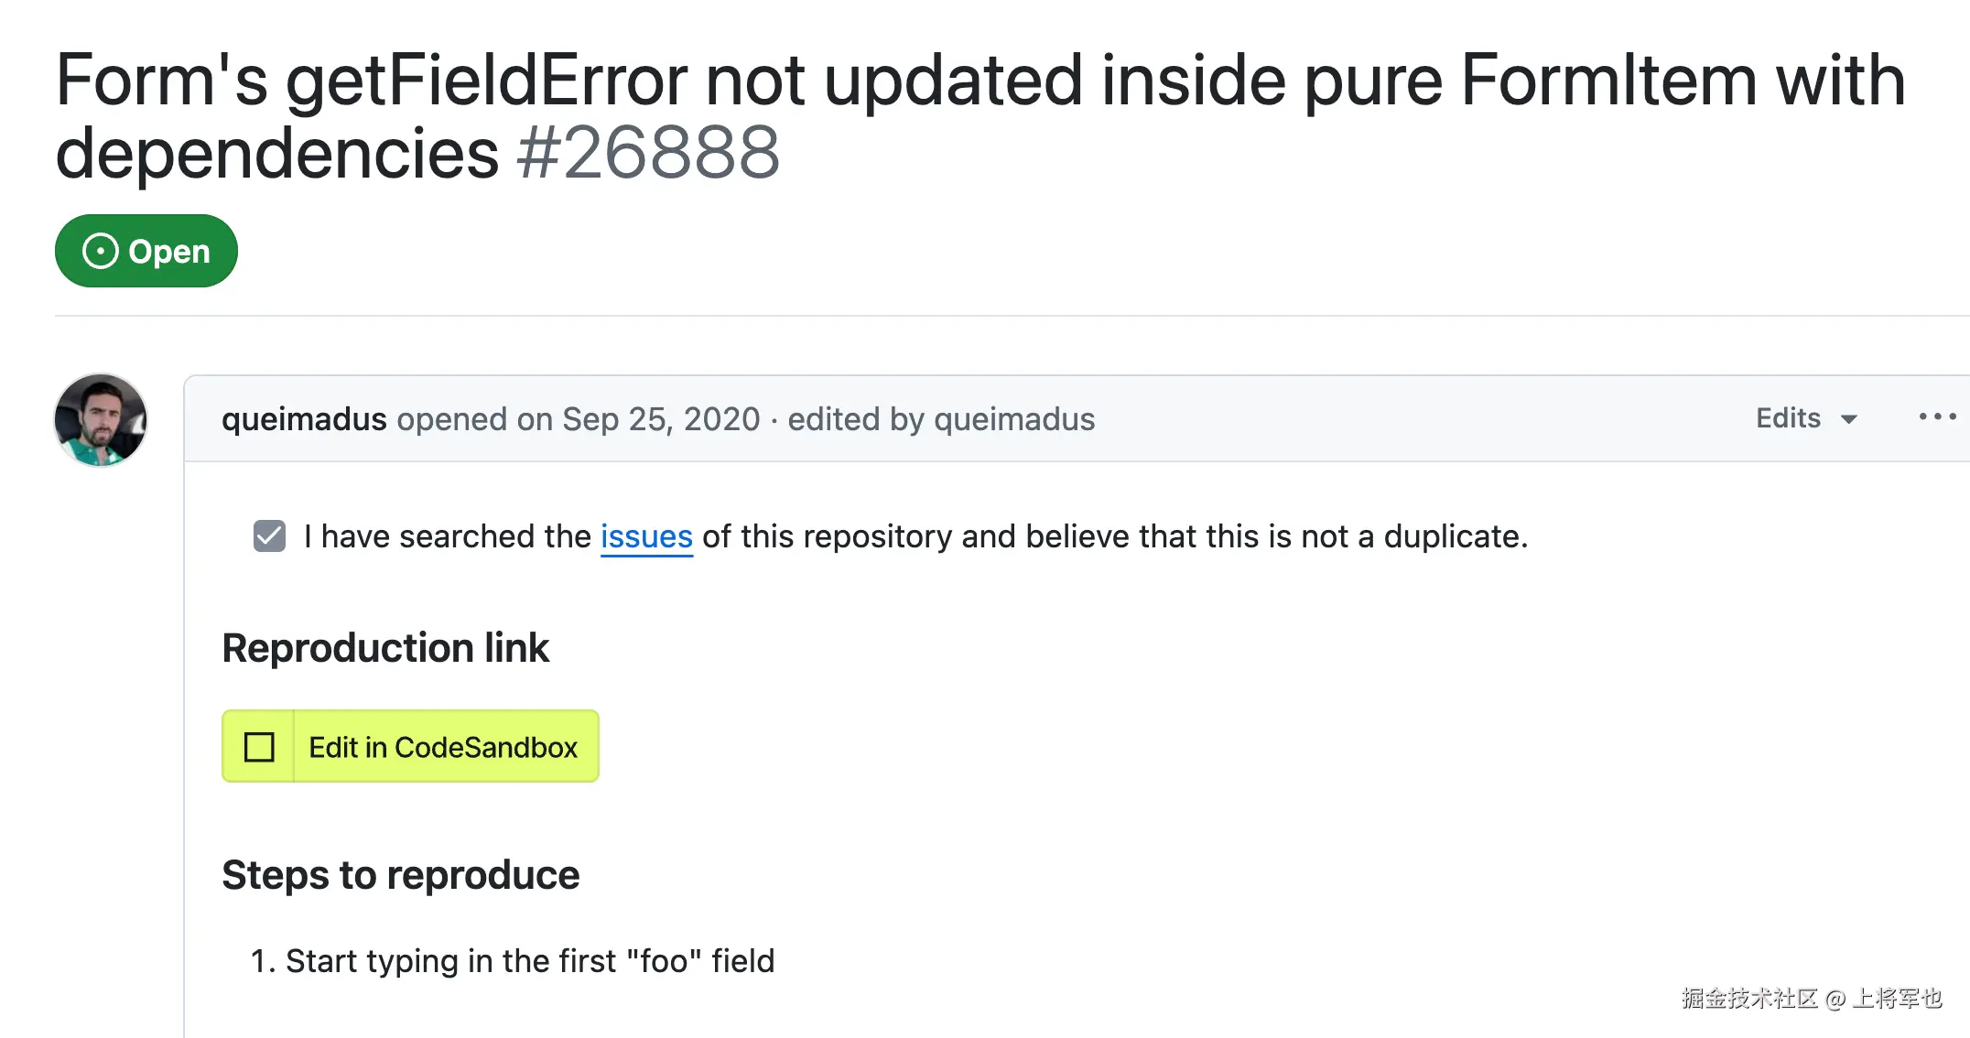
Task: Open queimadus's profile avatar picture
Action: (101, 420)
